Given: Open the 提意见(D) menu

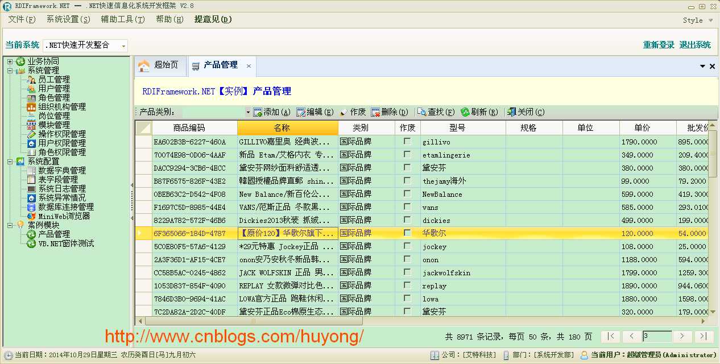Looking at the screenshot, I should [x=213, y=19].
